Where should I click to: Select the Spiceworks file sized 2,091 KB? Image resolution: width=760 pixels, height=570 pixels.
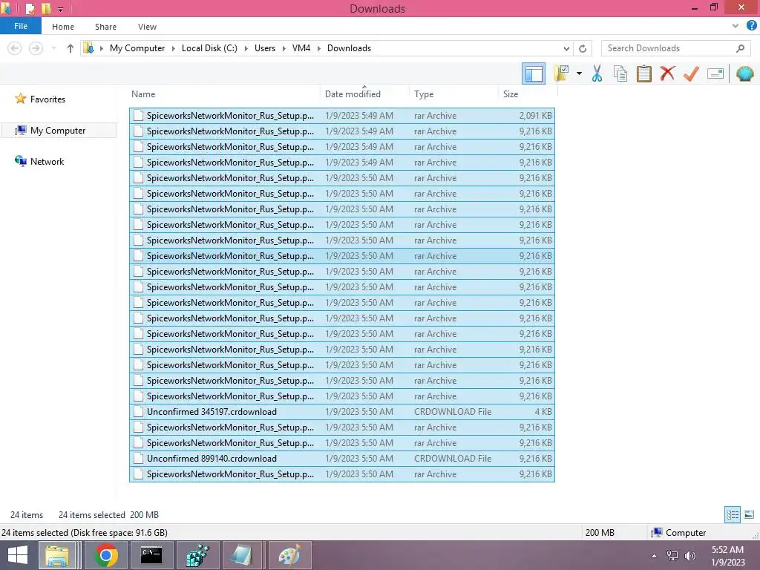click(342, 115)
